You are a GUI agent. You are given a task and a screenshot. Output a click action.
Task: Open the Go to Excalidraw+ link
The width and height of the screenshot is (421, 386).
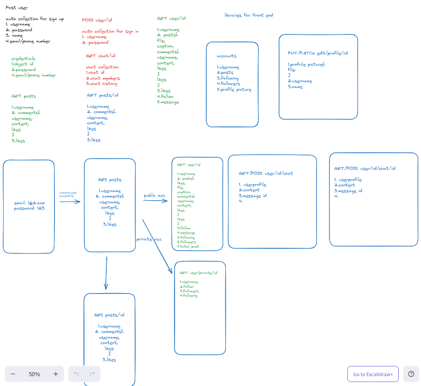pyautogui.click(x=373, y=374)
